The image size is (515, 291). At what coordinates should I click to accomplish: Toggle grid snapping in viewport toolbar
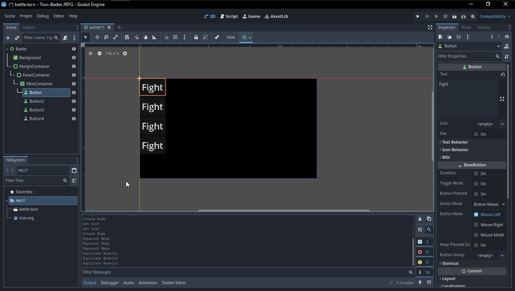[x=175, y=37]
